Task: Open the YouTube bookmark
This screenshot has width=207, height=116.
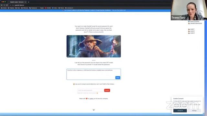Action: pos(48,8)
